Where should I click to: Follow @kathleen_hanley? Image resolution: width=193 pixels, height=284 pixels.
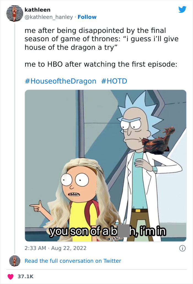coord(87,17)
